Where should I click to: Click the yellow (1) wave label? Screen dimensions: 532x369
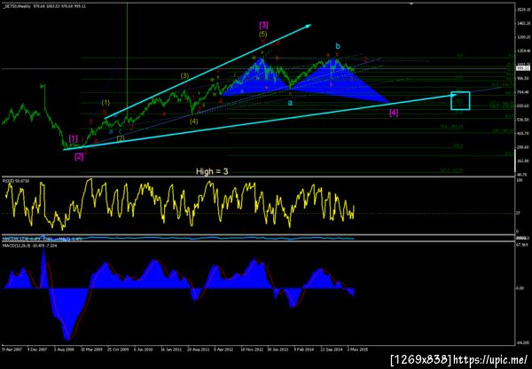[x=106, y=102]
